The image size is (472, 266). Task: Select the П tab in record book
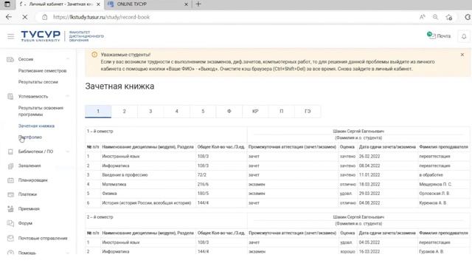tap(282, 112)
